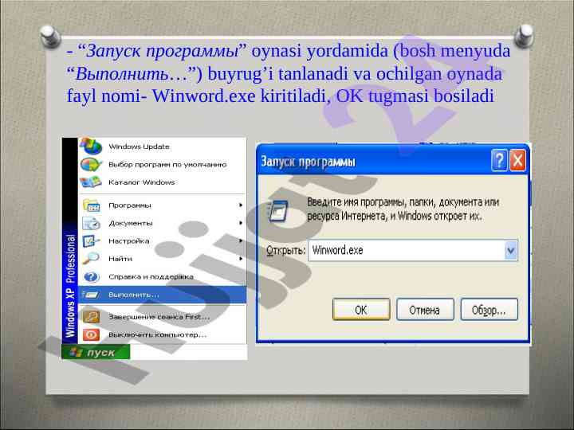Choose Выполнить... menu command
Screen dimensions: 574x430
click(163, 295)
